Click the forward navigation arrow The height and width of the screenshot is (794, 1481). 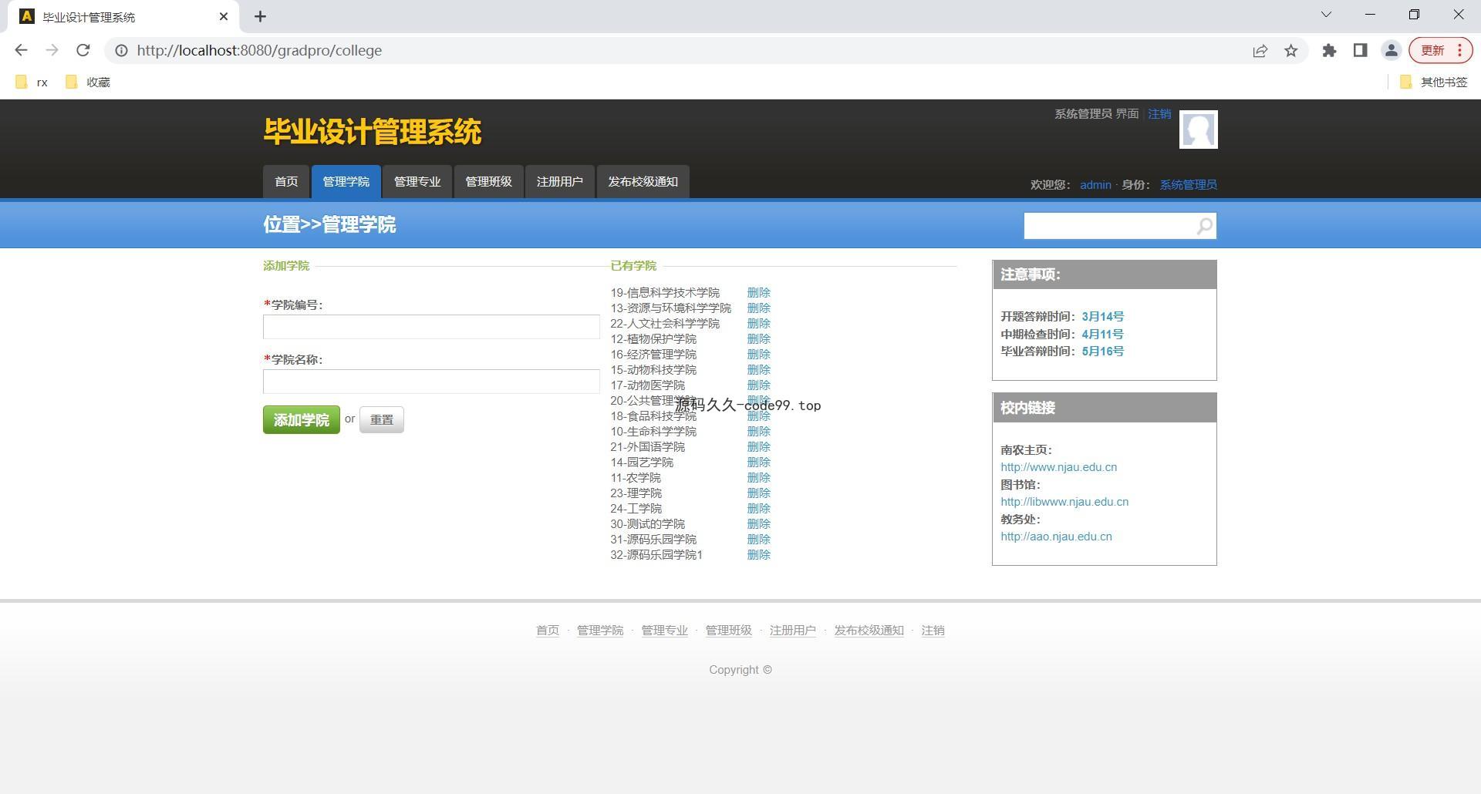click(52, 50)
